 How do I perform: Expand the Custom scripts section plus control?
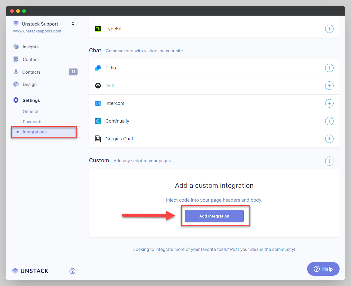pos(330,161)
